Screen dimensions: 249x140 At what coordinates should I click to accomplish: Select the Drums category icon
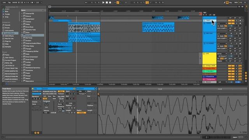4,28
